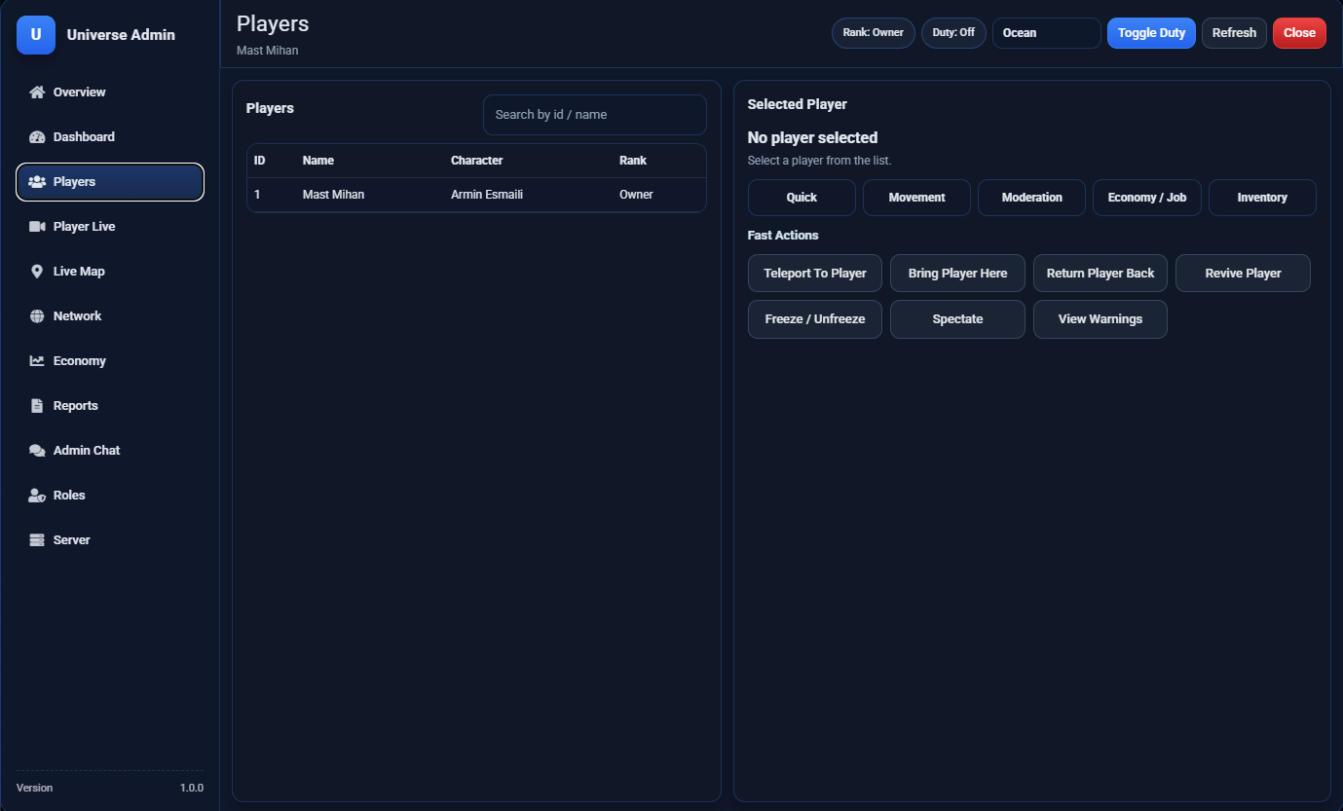Click the No player selected heading
The width and height of the screenshot is (1343, 811).
[x=812, y=138]
